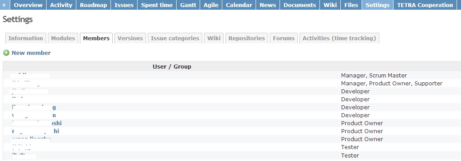Click the New member link
461x161 pixels.
(x=31, y=53)
